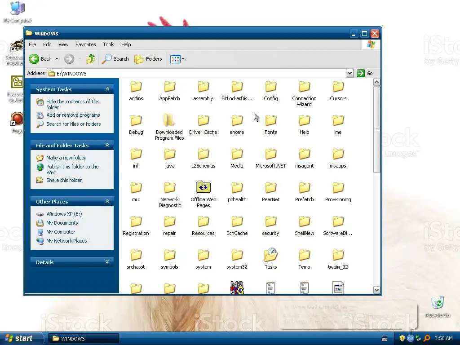The height and width of the screenshot is (345, 460).
Task: Select the symbols folder icon
Action: tap(169, 255)
